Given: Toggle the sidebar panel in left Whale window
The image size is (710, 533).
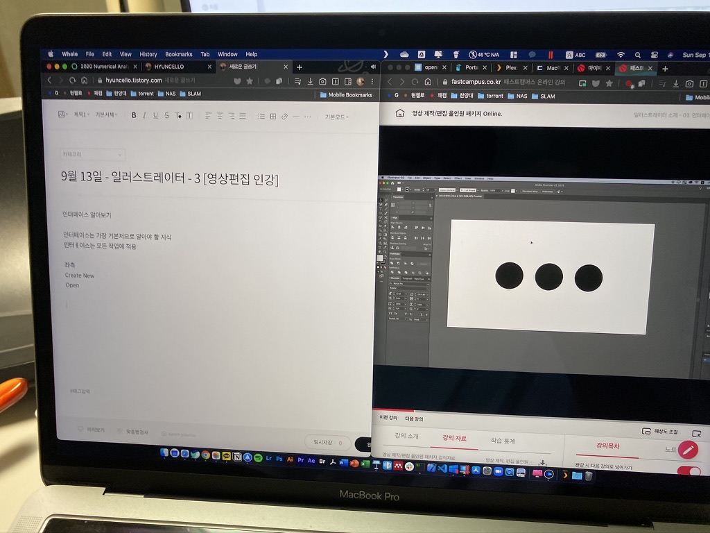Looking at the screenshot, I should [x=348, y=82].
